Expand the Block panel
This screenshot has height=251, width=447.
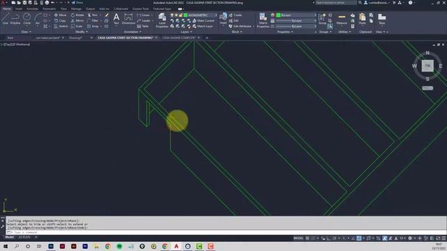coord(237,32)
